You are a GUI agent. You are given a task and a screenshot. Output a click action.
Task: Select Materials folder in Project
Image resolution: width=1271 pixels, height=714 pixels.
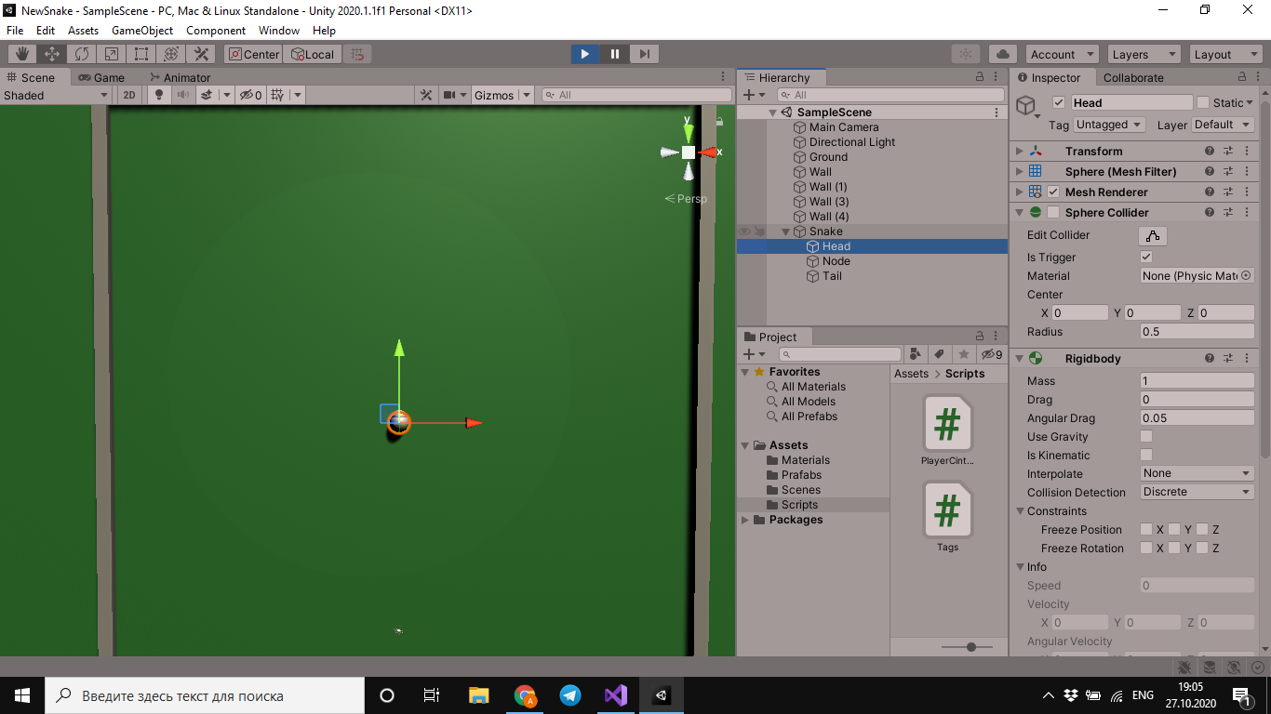(806, 460)
